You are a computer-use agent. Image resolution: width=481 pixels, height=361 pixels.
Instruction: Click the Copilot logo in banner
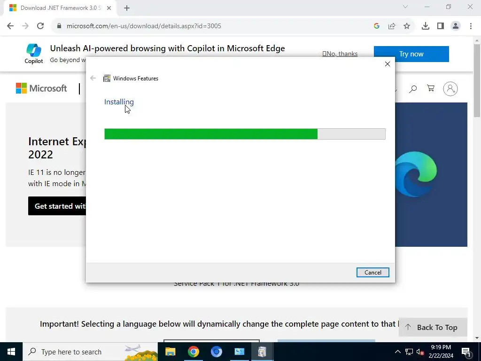(34, 54)
